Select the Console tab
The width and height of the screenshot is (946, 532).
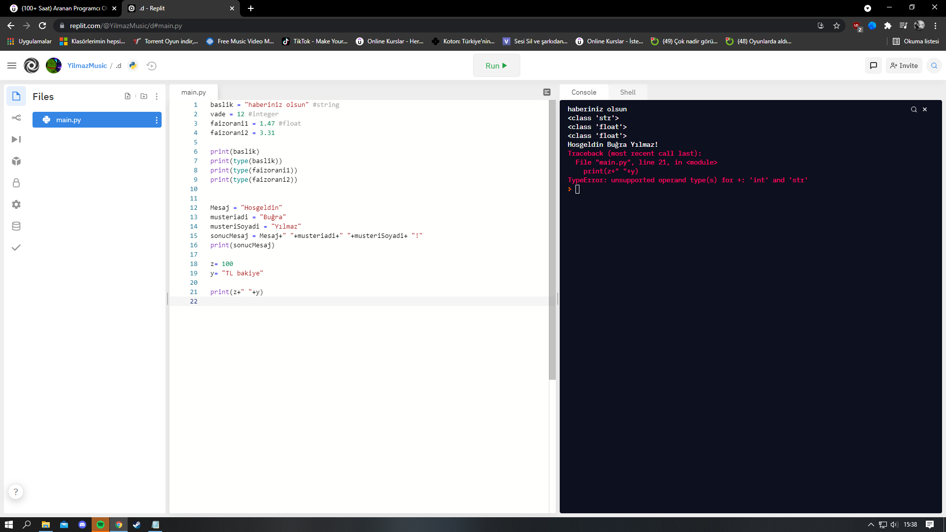[x=583, y=92]
